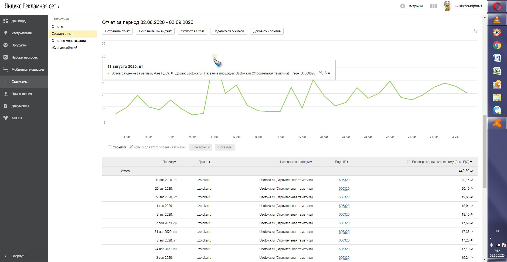Click the chart settings sliders icon
Viewport: 507px width, 262px height.
[x=475, y=31]
